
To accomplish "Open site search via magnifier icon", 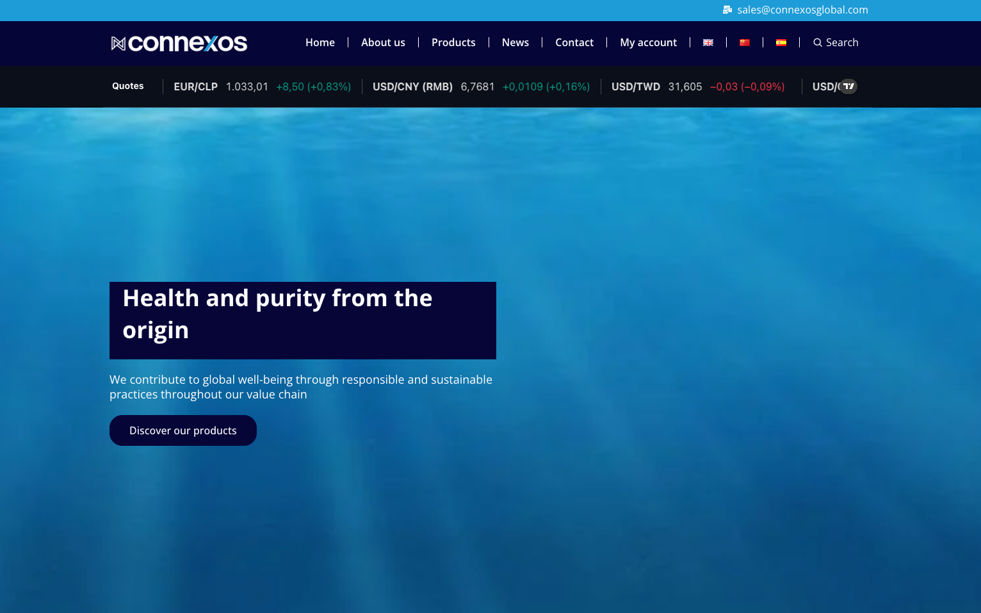I will pyautogui.click(x=818, y=43).
